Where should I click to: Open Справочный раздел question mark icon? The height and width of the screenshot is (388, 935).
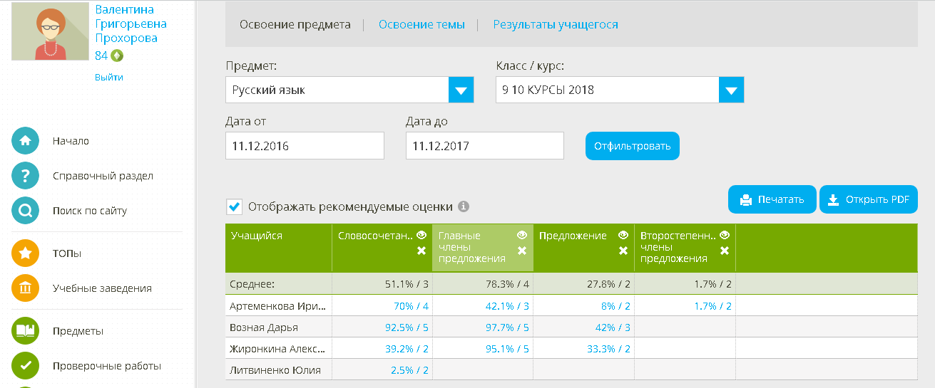point(25,175)
